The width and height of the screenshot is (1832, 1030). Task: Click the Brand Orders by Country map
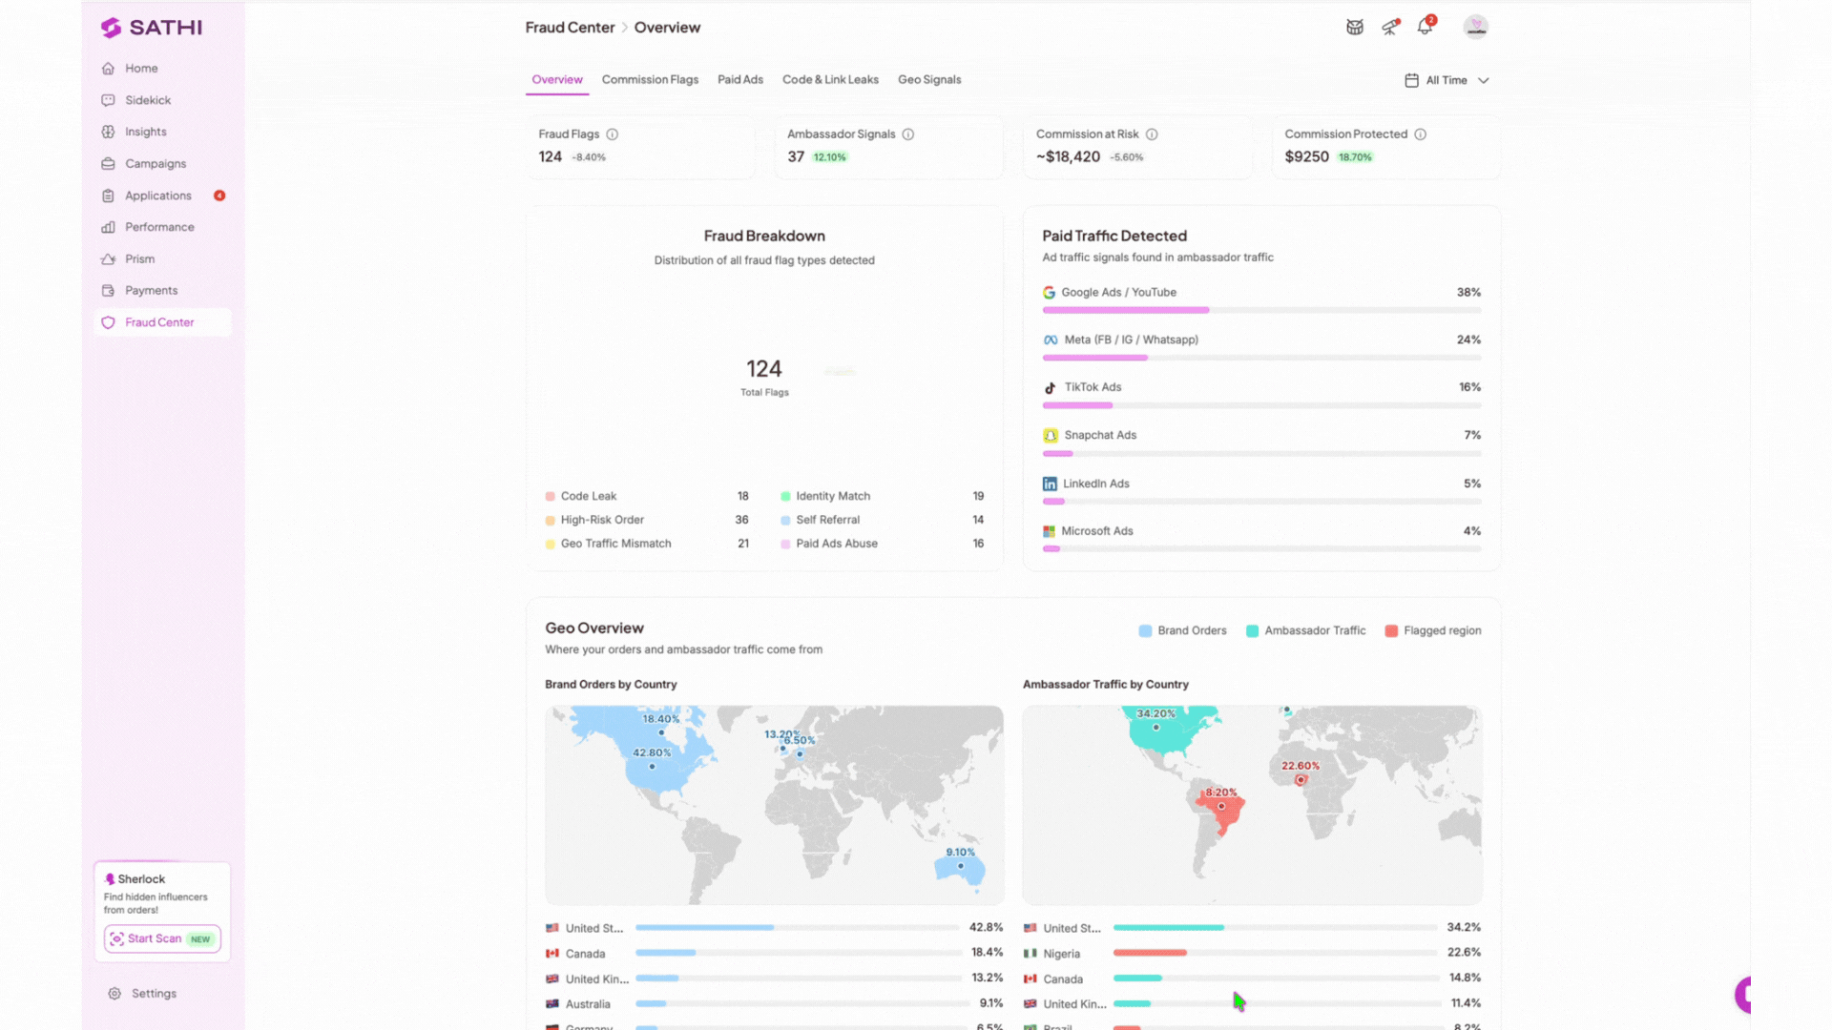(x=774, y=805)
